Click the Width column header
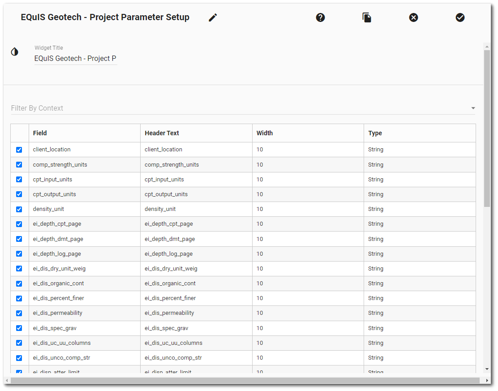 click(308, 133)
